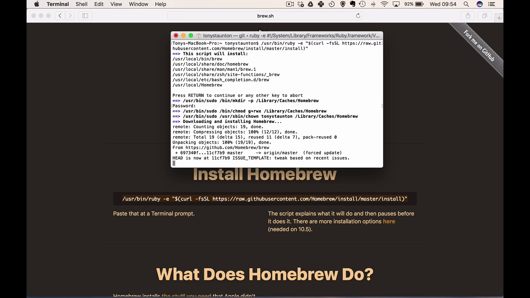Image resolution: width=530 pixels, height=298 pixels.
Task: Click 'Paste that at a Terminal prompt.' text
Action: [154, 214]
